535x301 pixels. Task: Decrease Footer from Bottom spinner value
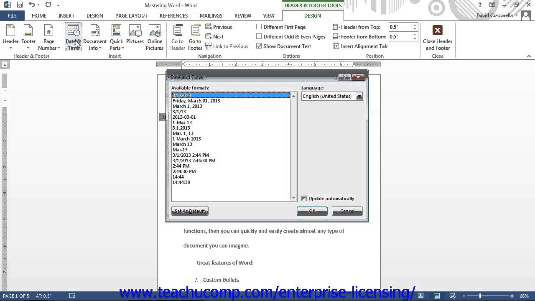point(415,38)
